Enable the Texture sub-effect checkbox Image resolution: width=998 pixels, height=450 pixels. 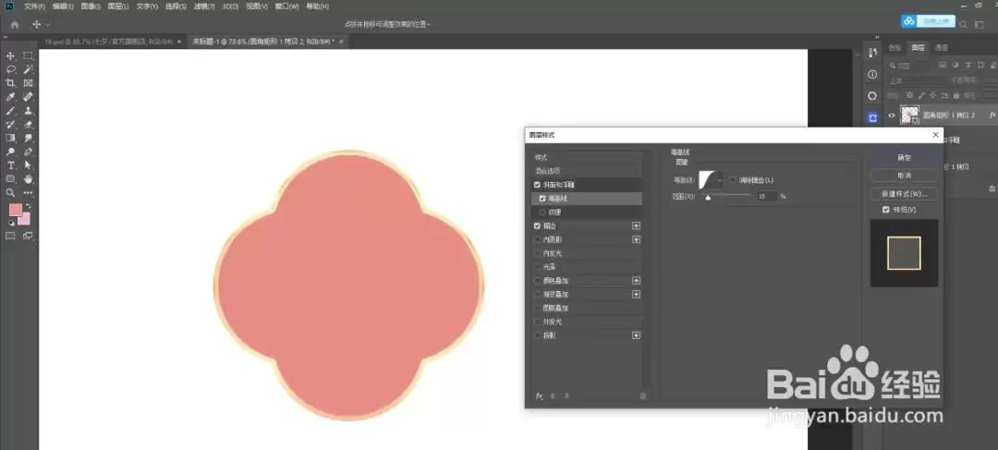click(x=542, y=213)
